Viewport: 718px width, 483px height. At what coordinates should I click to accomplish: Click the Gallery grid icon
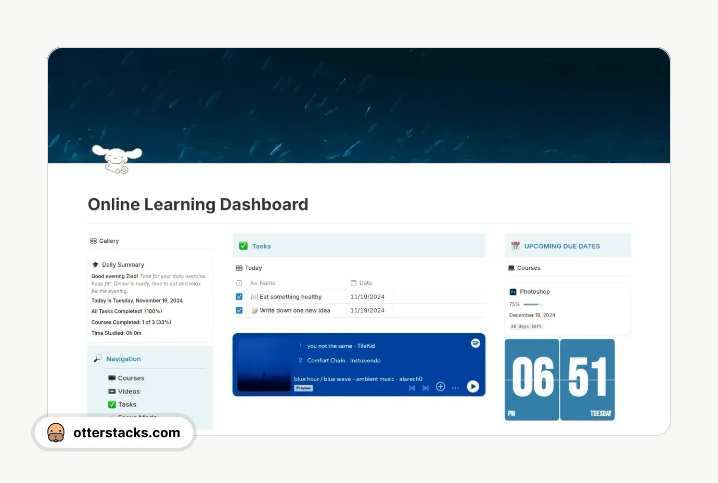pos(93,241)
